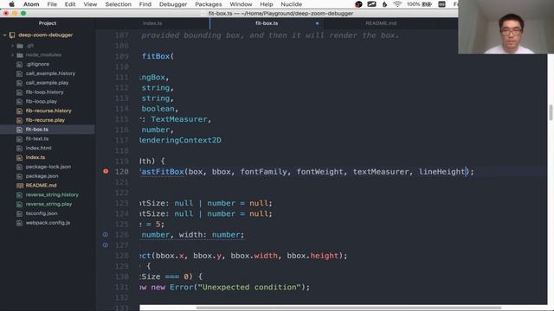
Task: Click the diagnostic marker on line 127
Action: click(x=106, y=244)
